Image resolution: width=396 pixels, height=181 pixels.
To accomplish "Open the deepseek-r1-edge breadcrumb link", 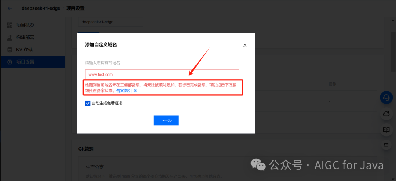I will point(41,8).
